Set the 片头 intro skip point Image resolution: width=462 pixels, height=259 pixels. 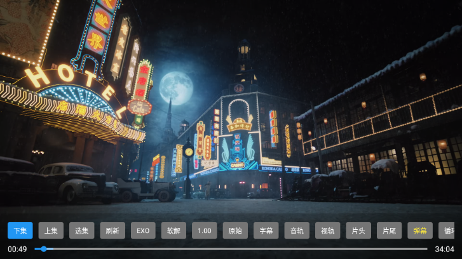click(358, 230)
